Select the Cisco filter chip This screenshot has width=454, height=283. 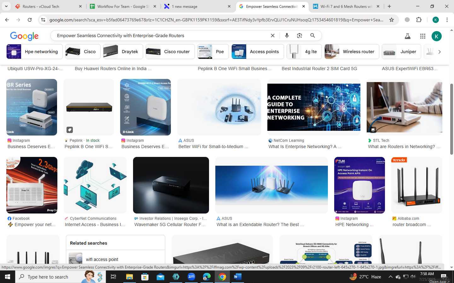83,52
